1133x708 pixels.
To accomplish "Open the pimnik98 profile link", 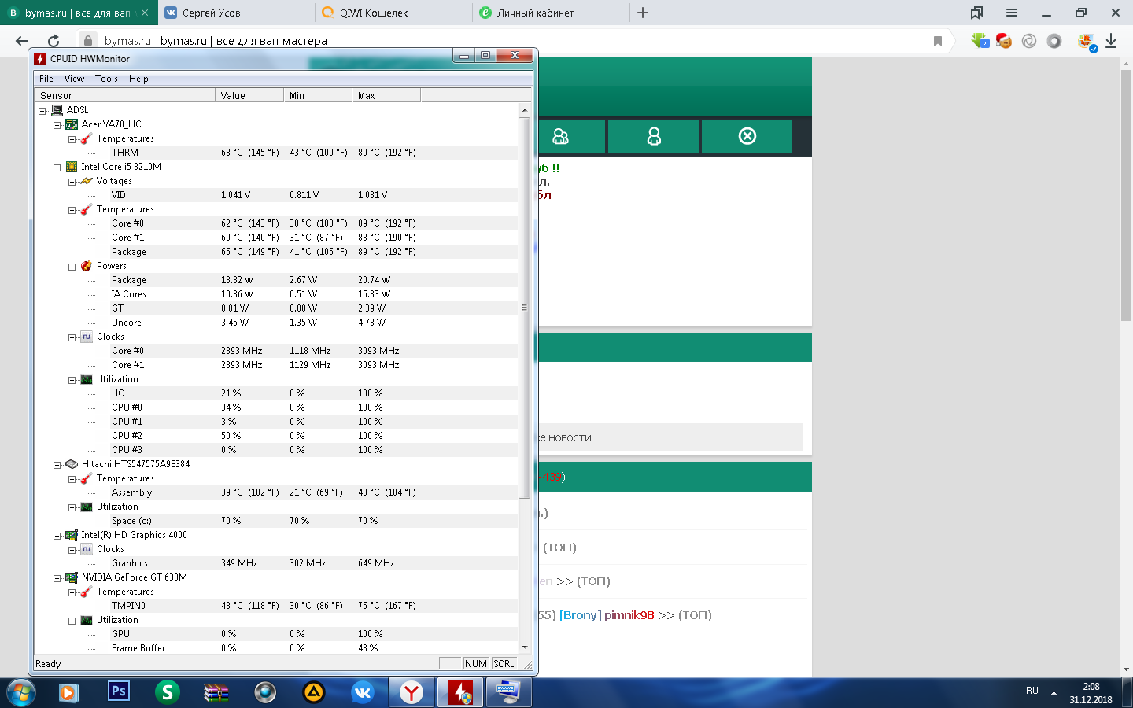I will pyautogui.click(x=629, y=615).
